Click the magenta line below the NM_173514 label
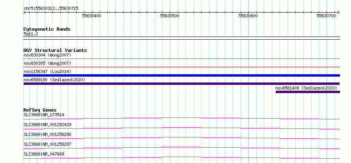 (x=182, y=118)
